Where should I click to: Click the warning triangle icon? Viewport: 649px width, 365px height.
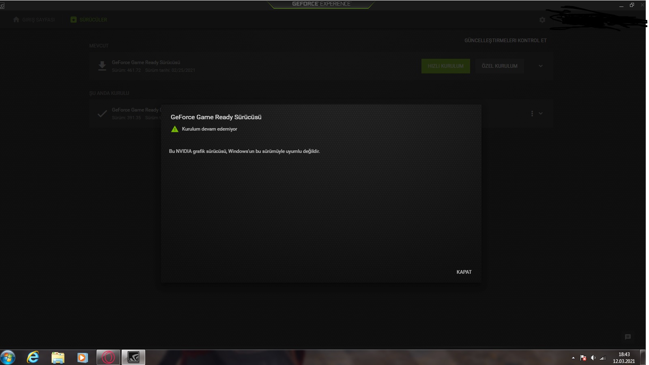175,129
